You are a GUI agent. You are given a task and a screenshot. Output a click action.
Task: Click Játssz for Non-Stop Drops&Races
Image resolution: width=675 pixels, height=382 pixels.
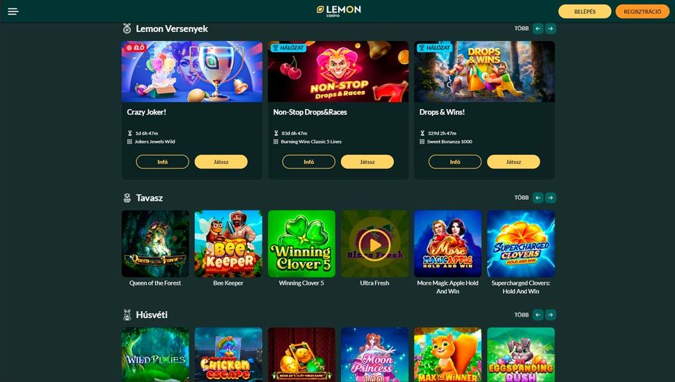tap(367, 162)
